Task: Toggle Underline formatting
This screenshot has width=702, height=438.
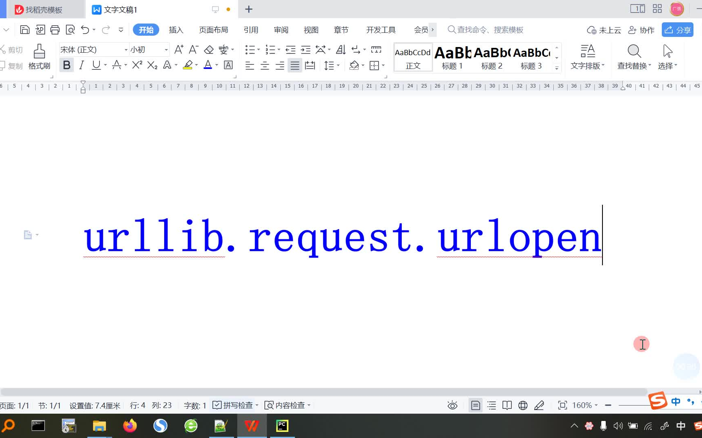Action: tap(96, 65)
